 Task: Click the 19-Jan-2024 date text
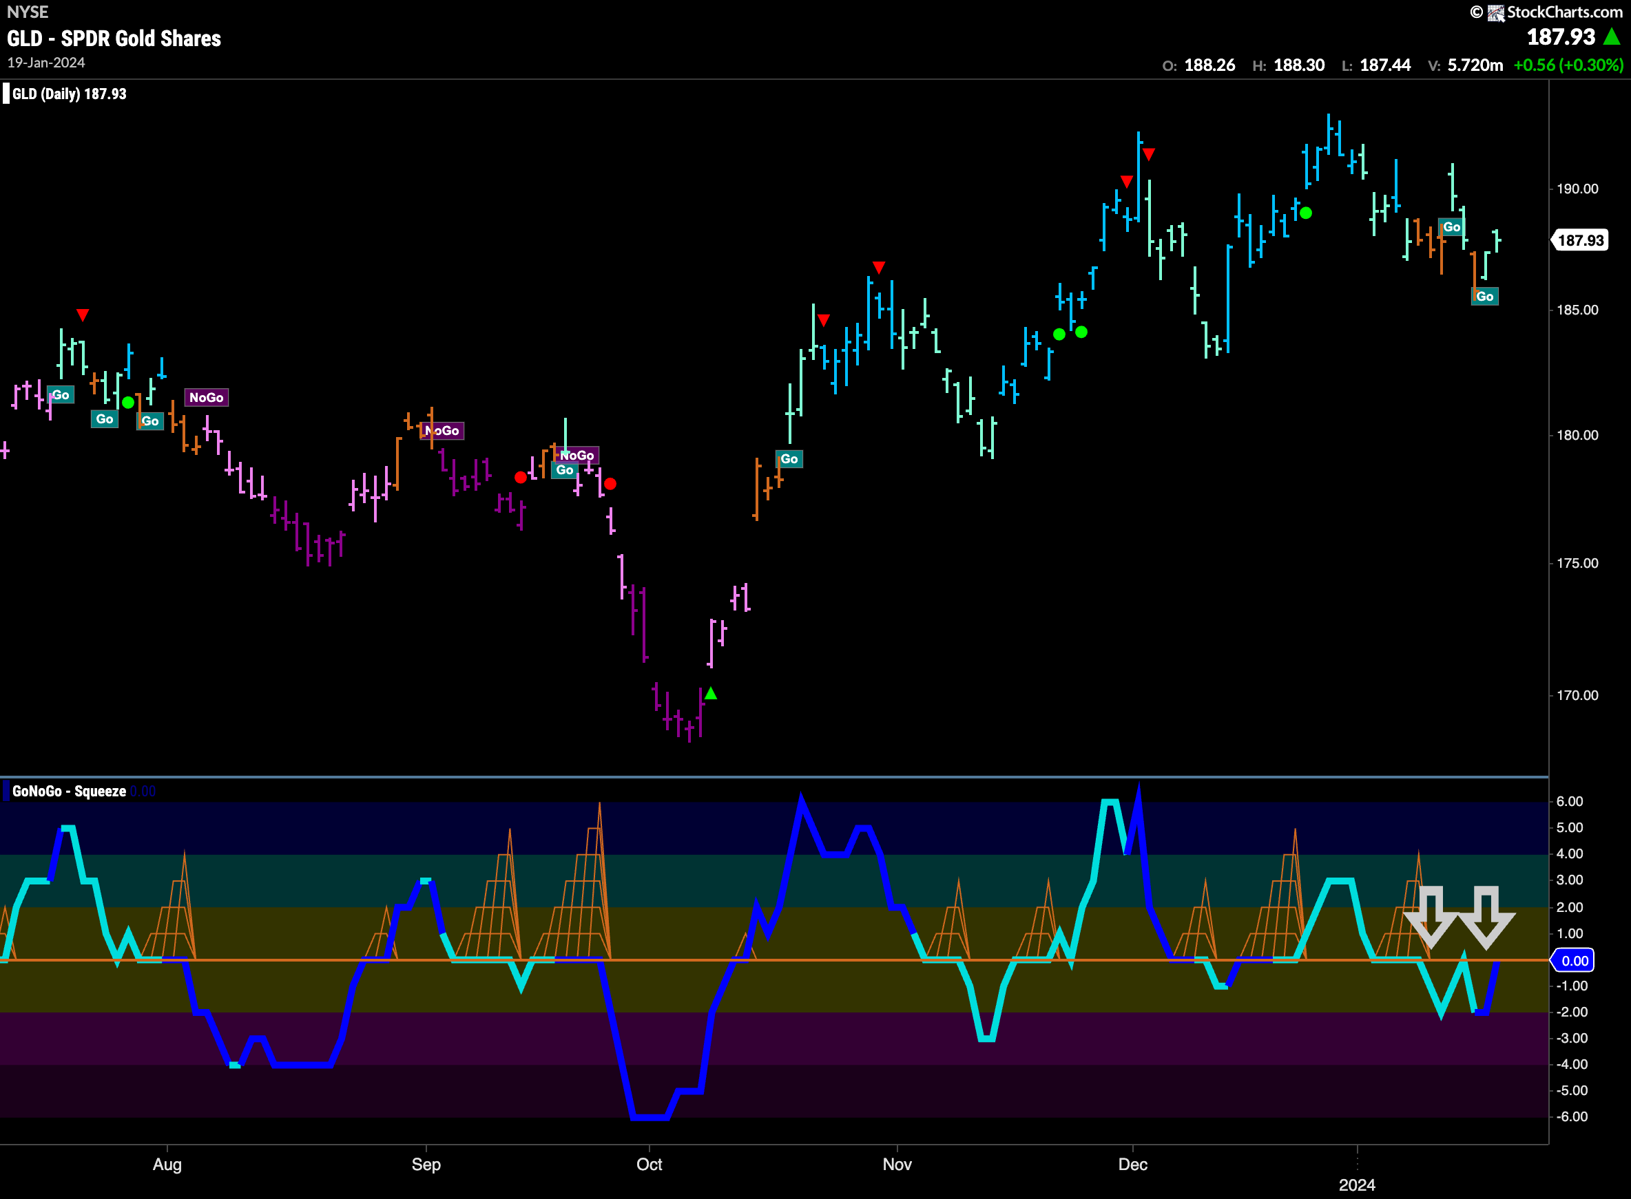point(46,63)
